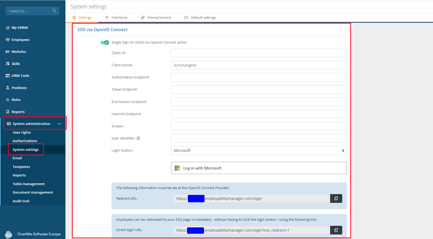Viewport: 433px width, 239px height.
Task: Click the Client ID input field
Action: point(259,53)
